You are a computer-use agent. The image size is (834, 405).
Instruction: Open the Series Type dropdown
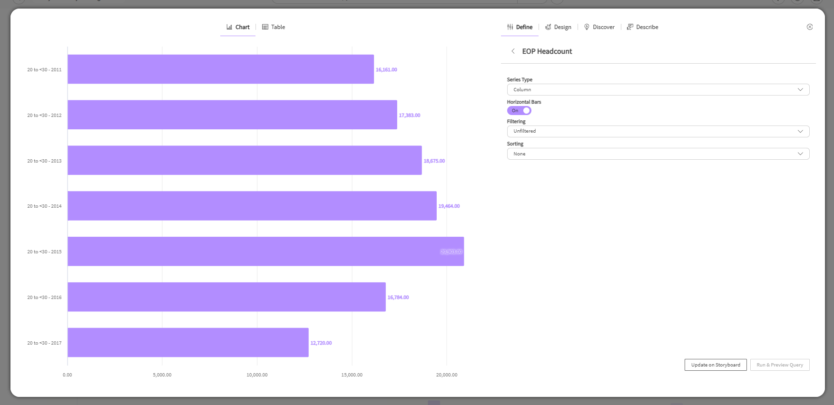coord(657,90)
